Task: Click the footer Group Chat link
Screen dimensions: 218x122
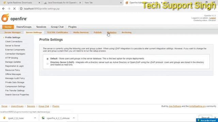Action: tap(44, 106)
